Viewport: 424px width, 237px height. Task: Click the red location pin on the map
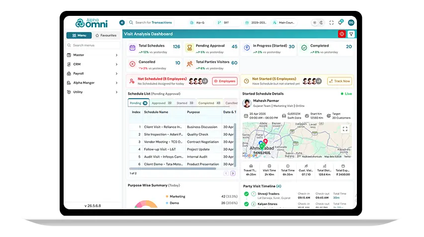pos(265,141)
